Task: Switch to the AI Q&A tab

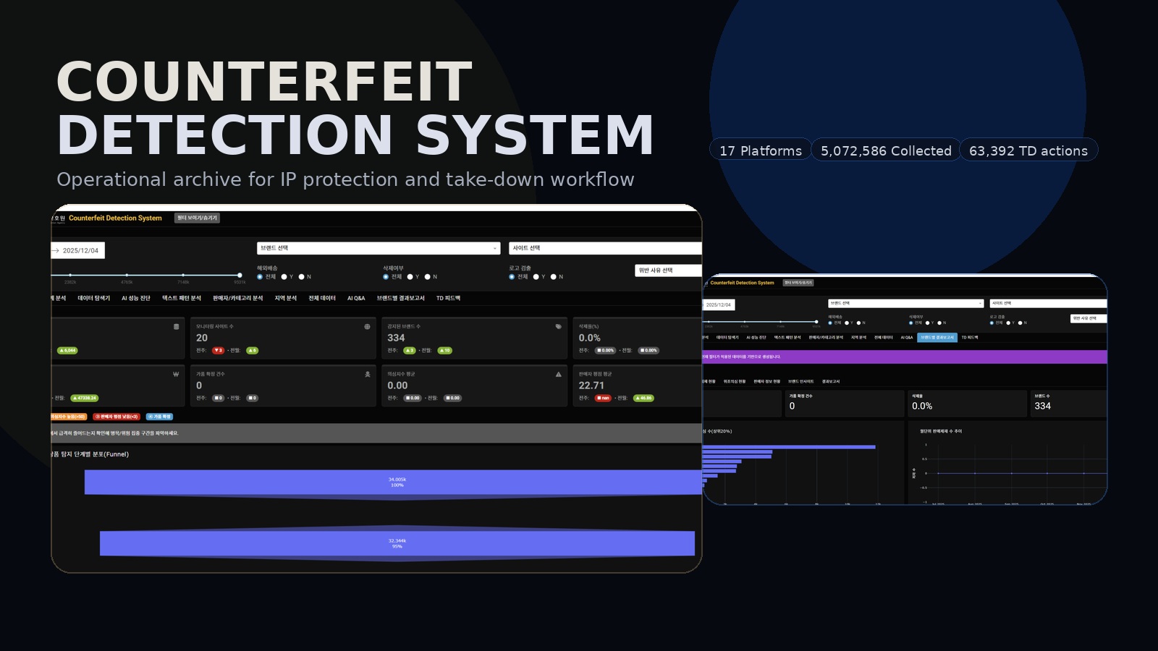Action: point(355,297)
